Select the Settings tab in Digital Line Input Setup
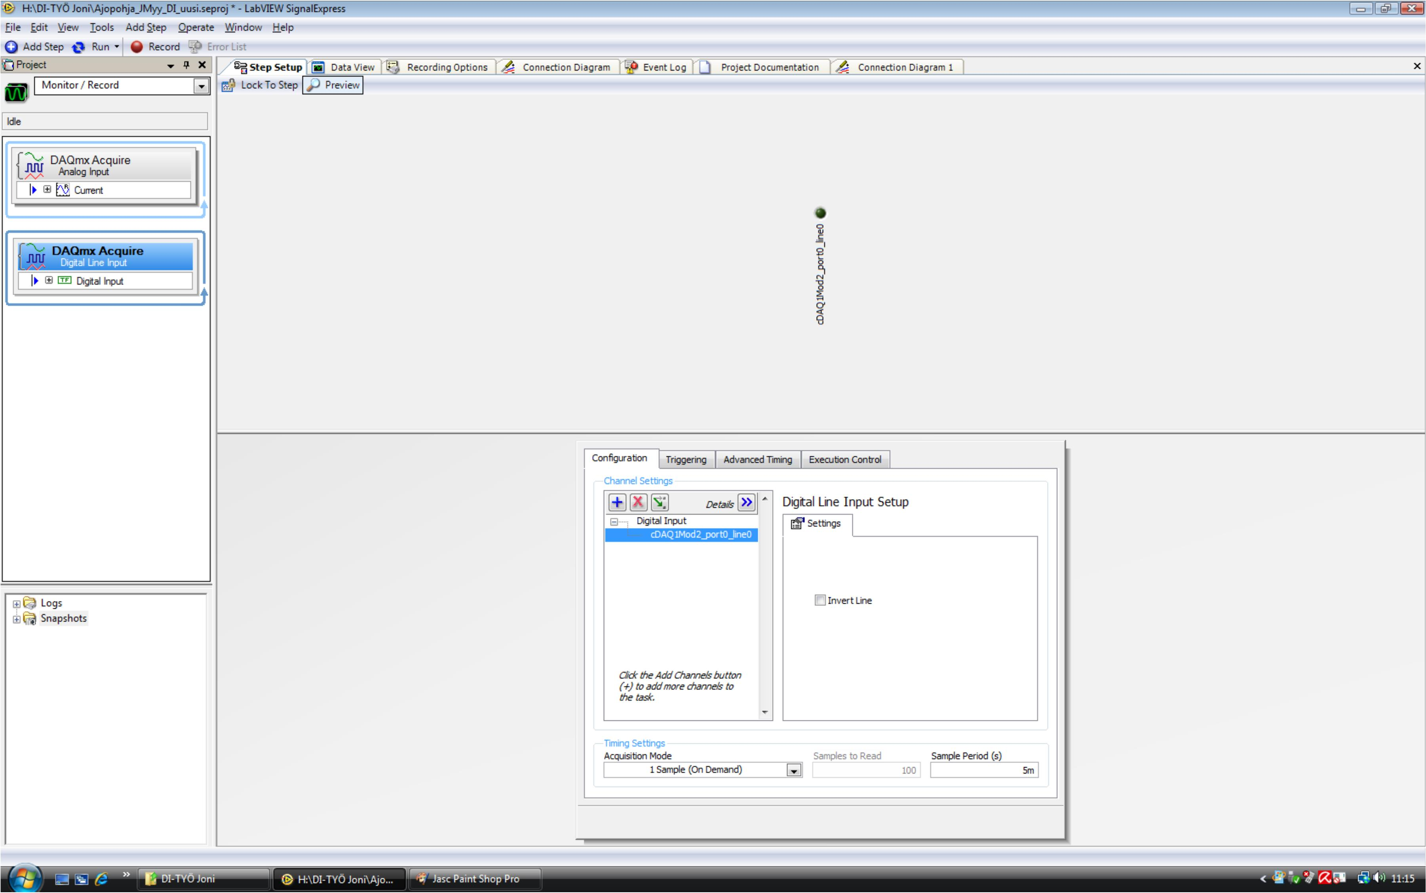The image size is (1426, 893). tap(817, 524)
